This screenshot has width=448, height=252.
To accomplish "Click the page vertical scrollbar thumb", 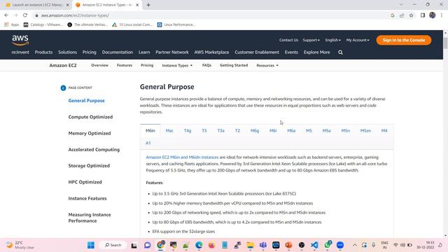I will (445, 43).
